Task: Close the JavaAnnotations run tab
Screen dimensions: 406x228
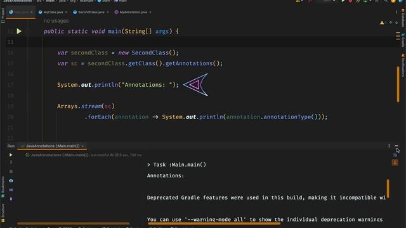Action: [82, 146]
